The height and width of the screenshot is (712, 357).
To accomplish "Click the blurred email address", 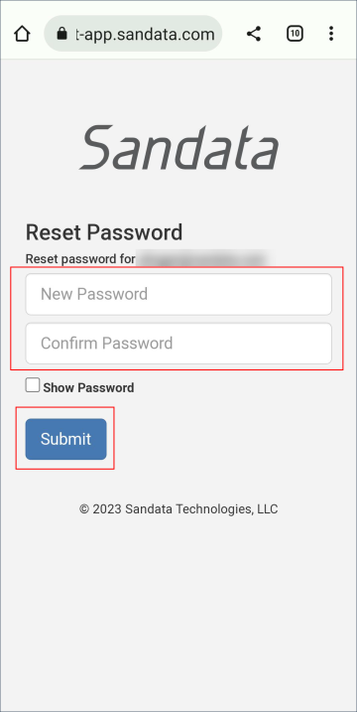I will [x=202, y=259].
